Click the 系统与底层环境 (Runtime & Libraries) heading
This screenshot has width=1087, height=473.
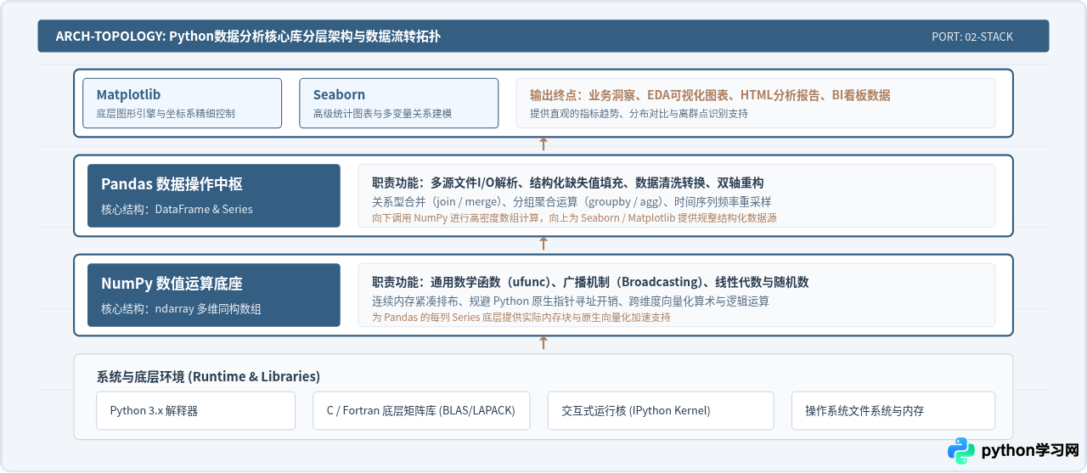click(x=208, y=376)
